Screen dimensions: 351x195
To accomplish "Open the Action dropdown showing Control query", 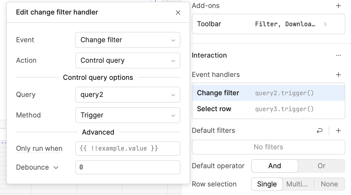I will (128, 60).
